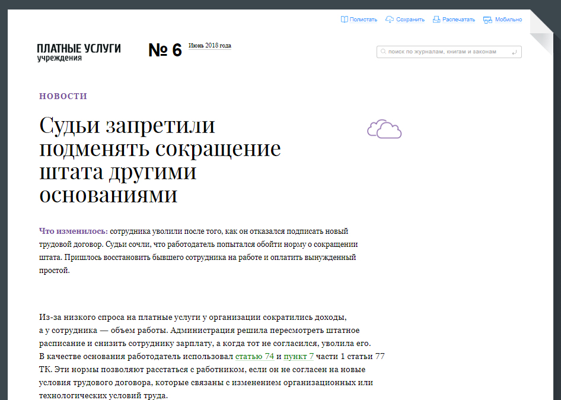Open the № 6 issue number
Screen dimensions: 561x400
point(165,50)
